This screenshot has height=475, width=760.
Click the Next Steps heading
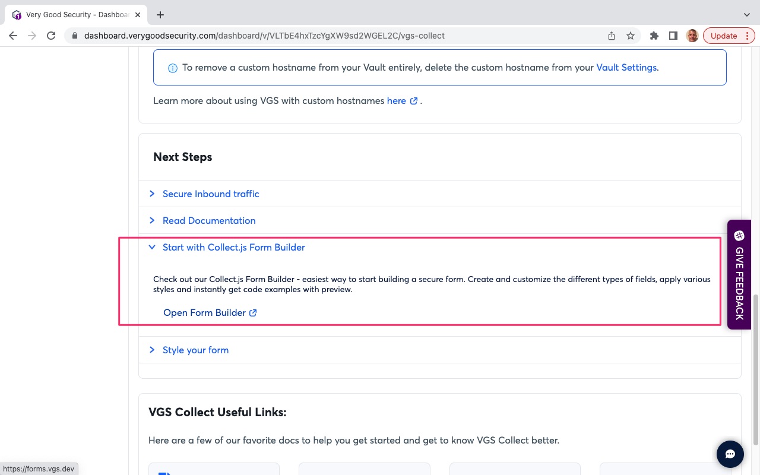182,157
